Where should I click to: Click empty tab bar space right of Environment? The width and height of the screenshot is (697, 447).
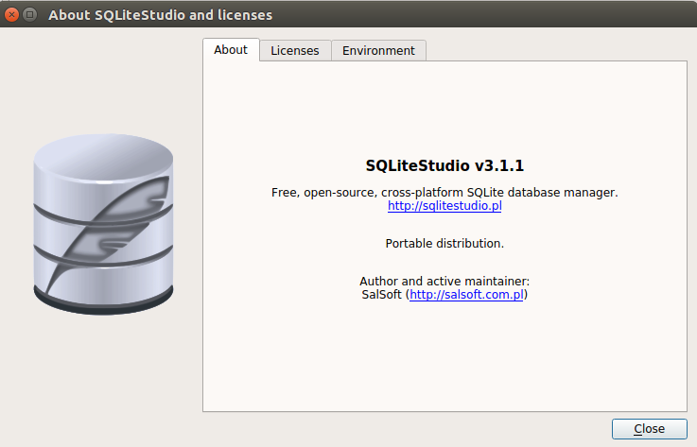pos(558,50)
